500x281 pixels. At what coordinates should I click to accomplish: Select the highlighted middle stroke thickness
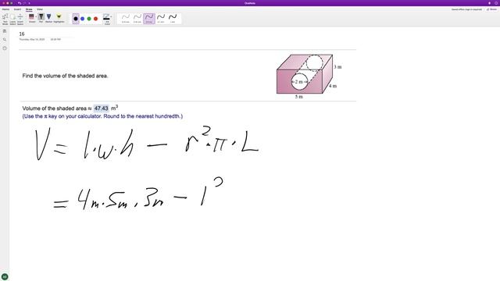click(x=149, y=18)
